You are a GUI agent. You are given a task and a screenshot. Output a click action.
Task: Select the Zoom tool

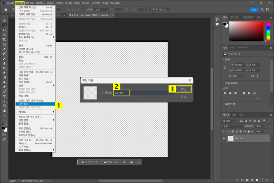4,115
